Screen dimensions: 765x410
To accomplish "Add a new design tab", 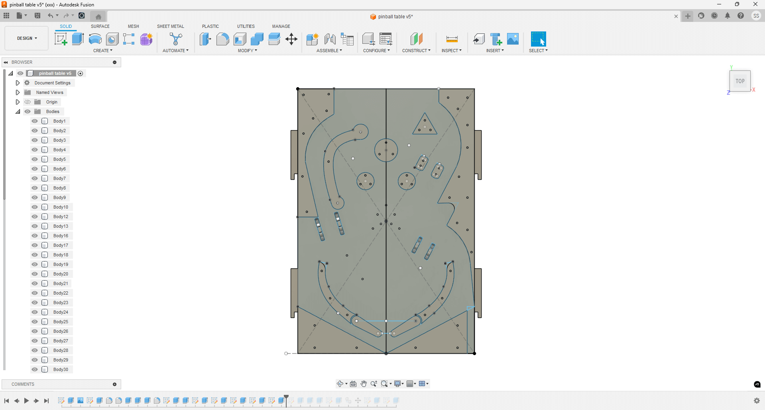I will pos(688,16).
